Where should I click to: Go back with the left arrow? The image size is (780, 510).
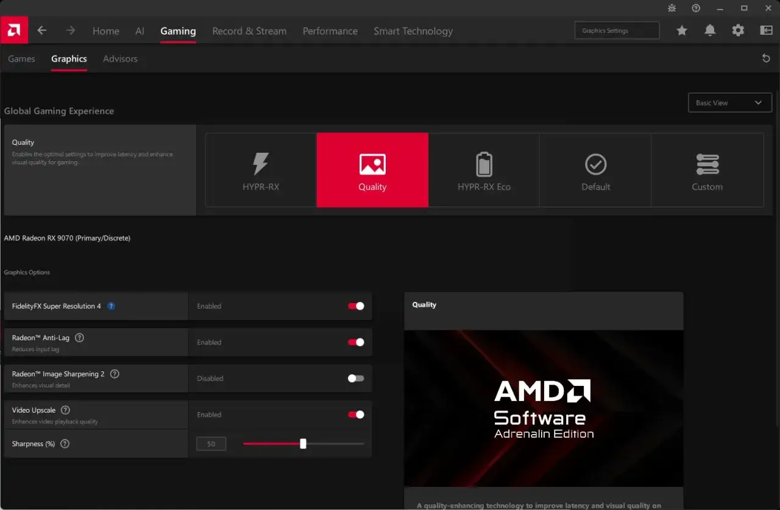click(x=42, y=30)
